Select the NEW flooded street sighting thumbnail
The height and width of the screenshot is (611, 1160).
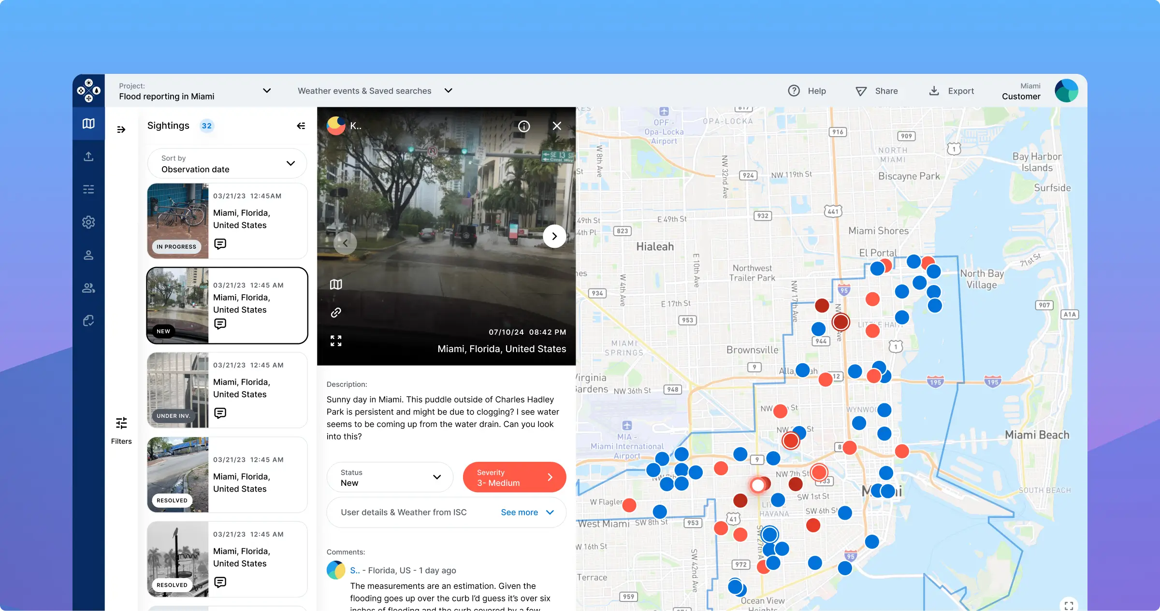tap(178, 305)
